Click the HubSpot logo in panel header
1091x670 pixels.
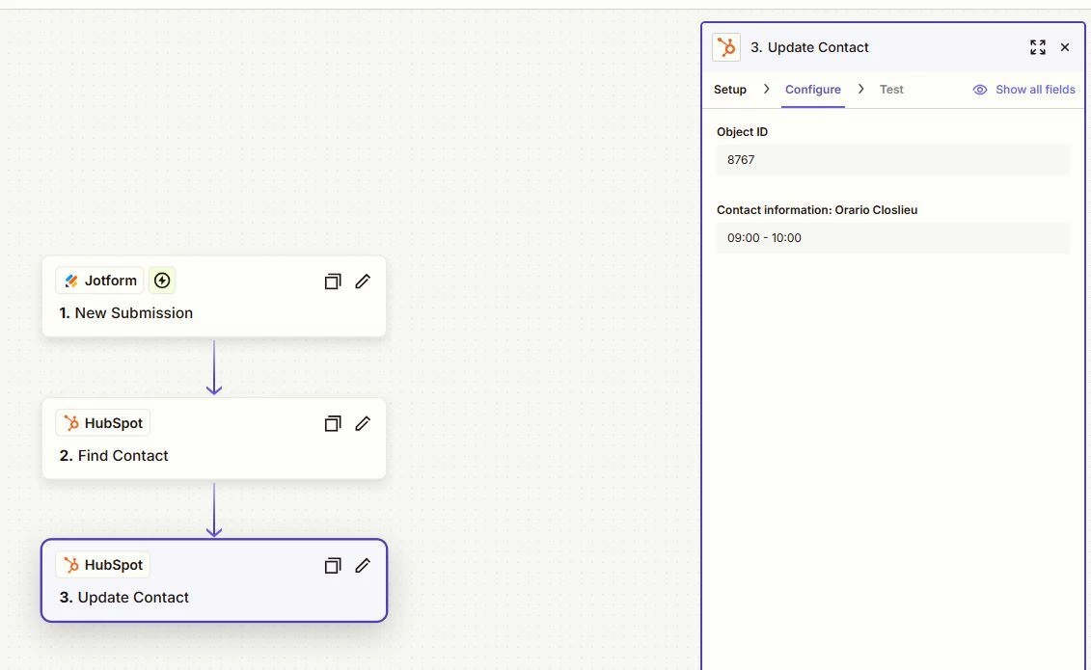click(x=726, y=47)
